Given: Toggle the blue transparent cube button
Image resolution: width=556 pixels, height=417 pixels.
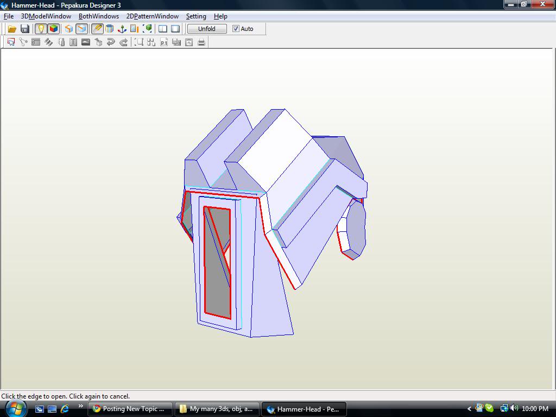Looking at the screenshot, I should (81, 29).
